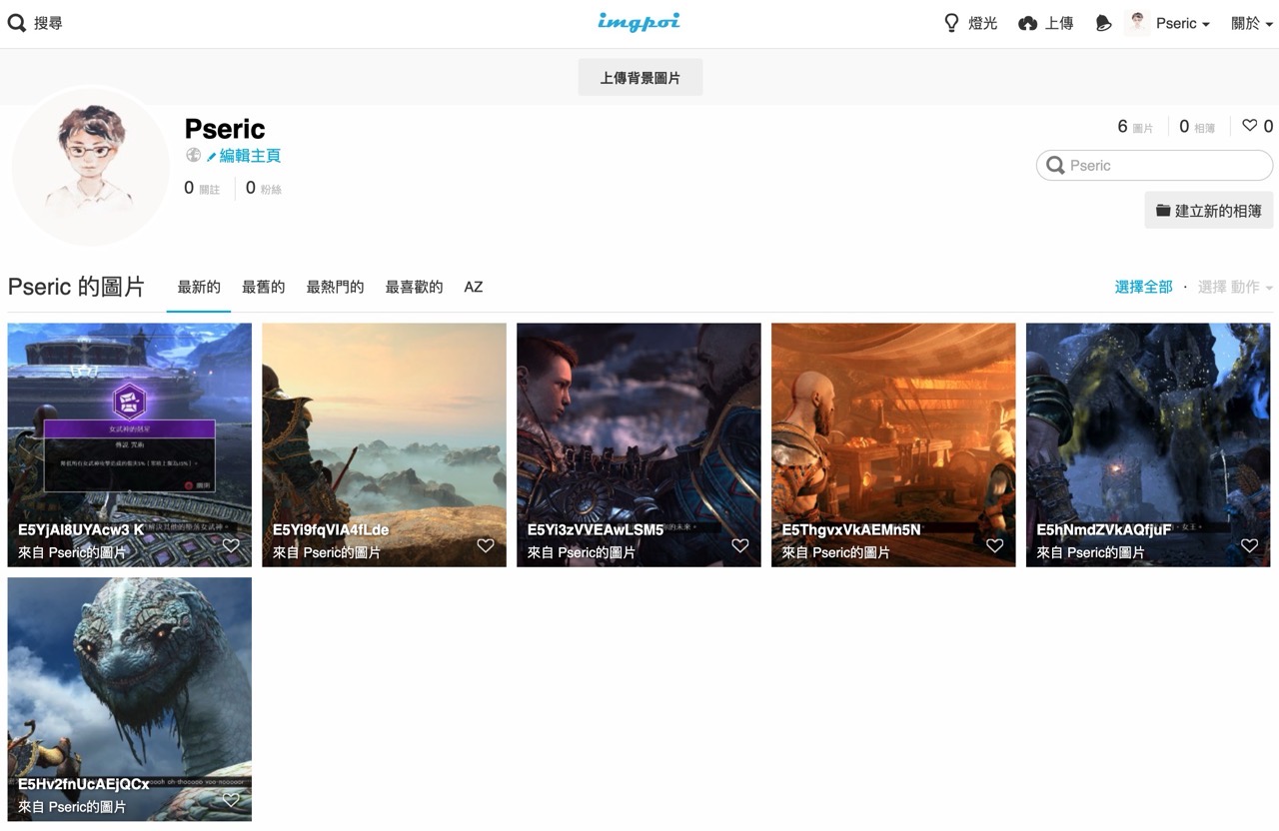Switch to the 最舊的 tab
Image resolution: width=1279 pixels, height=831 pixels.
264,287
